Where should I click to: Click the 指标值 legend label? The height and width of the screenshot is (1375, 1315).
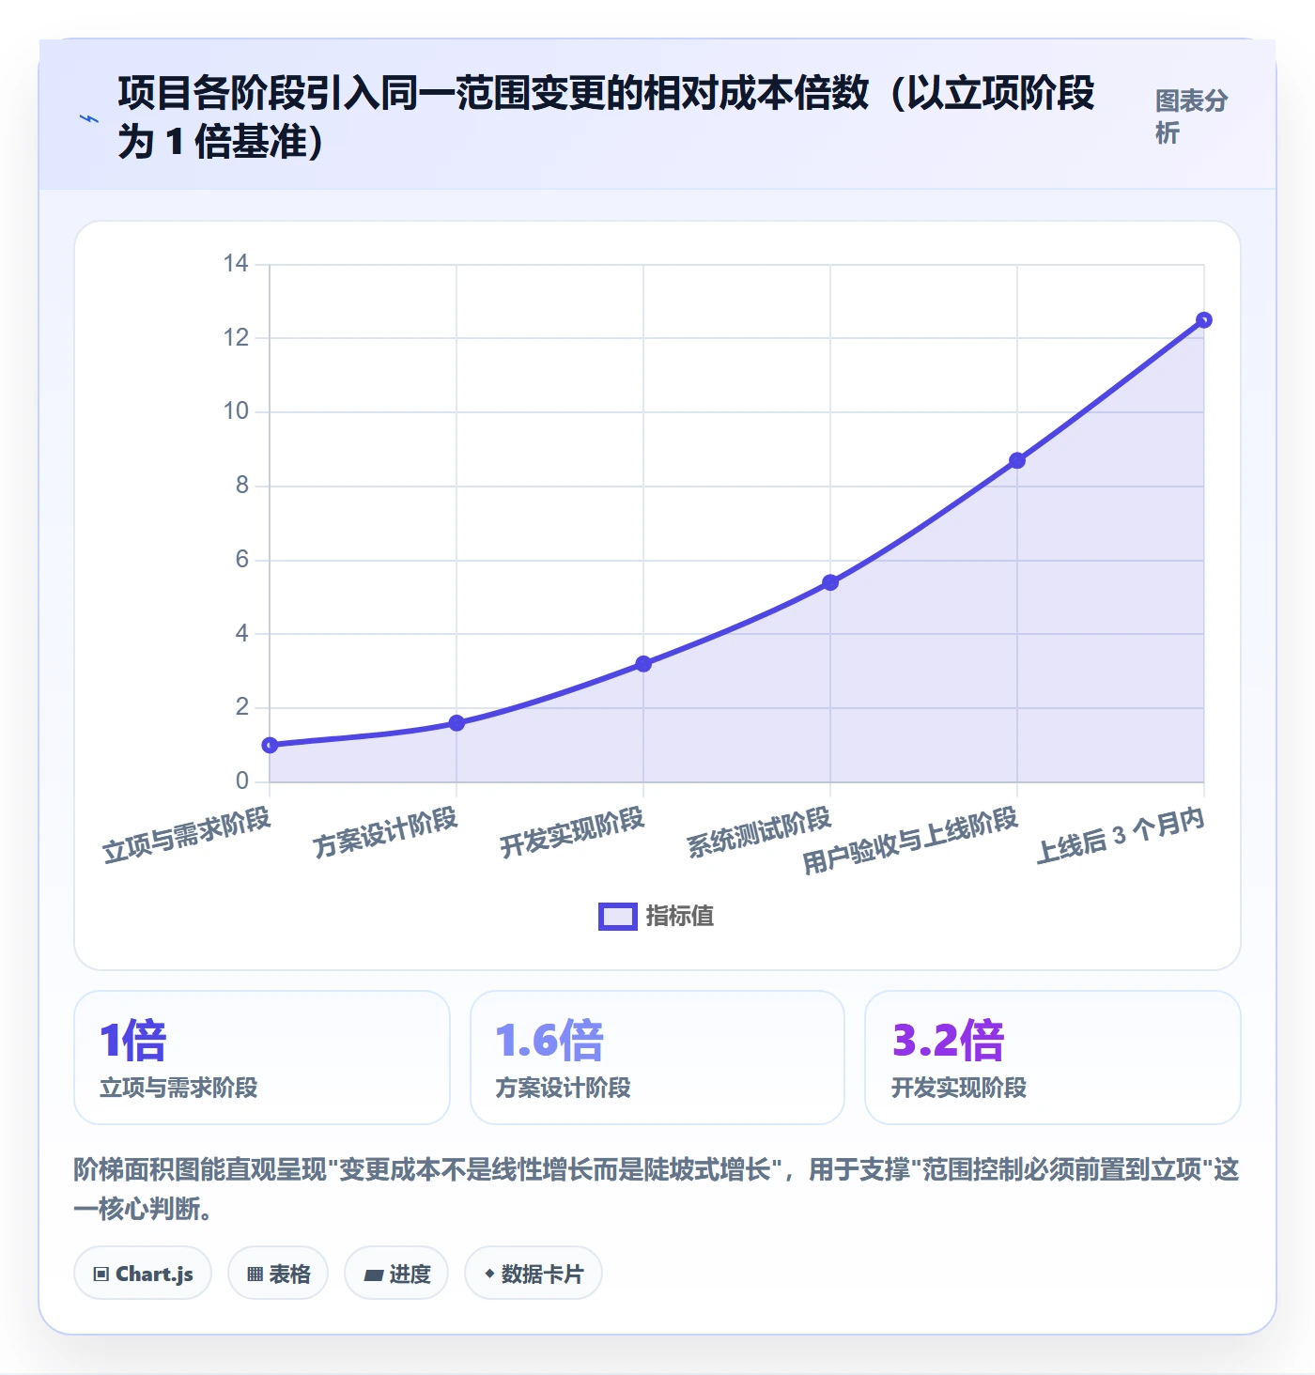680,917
